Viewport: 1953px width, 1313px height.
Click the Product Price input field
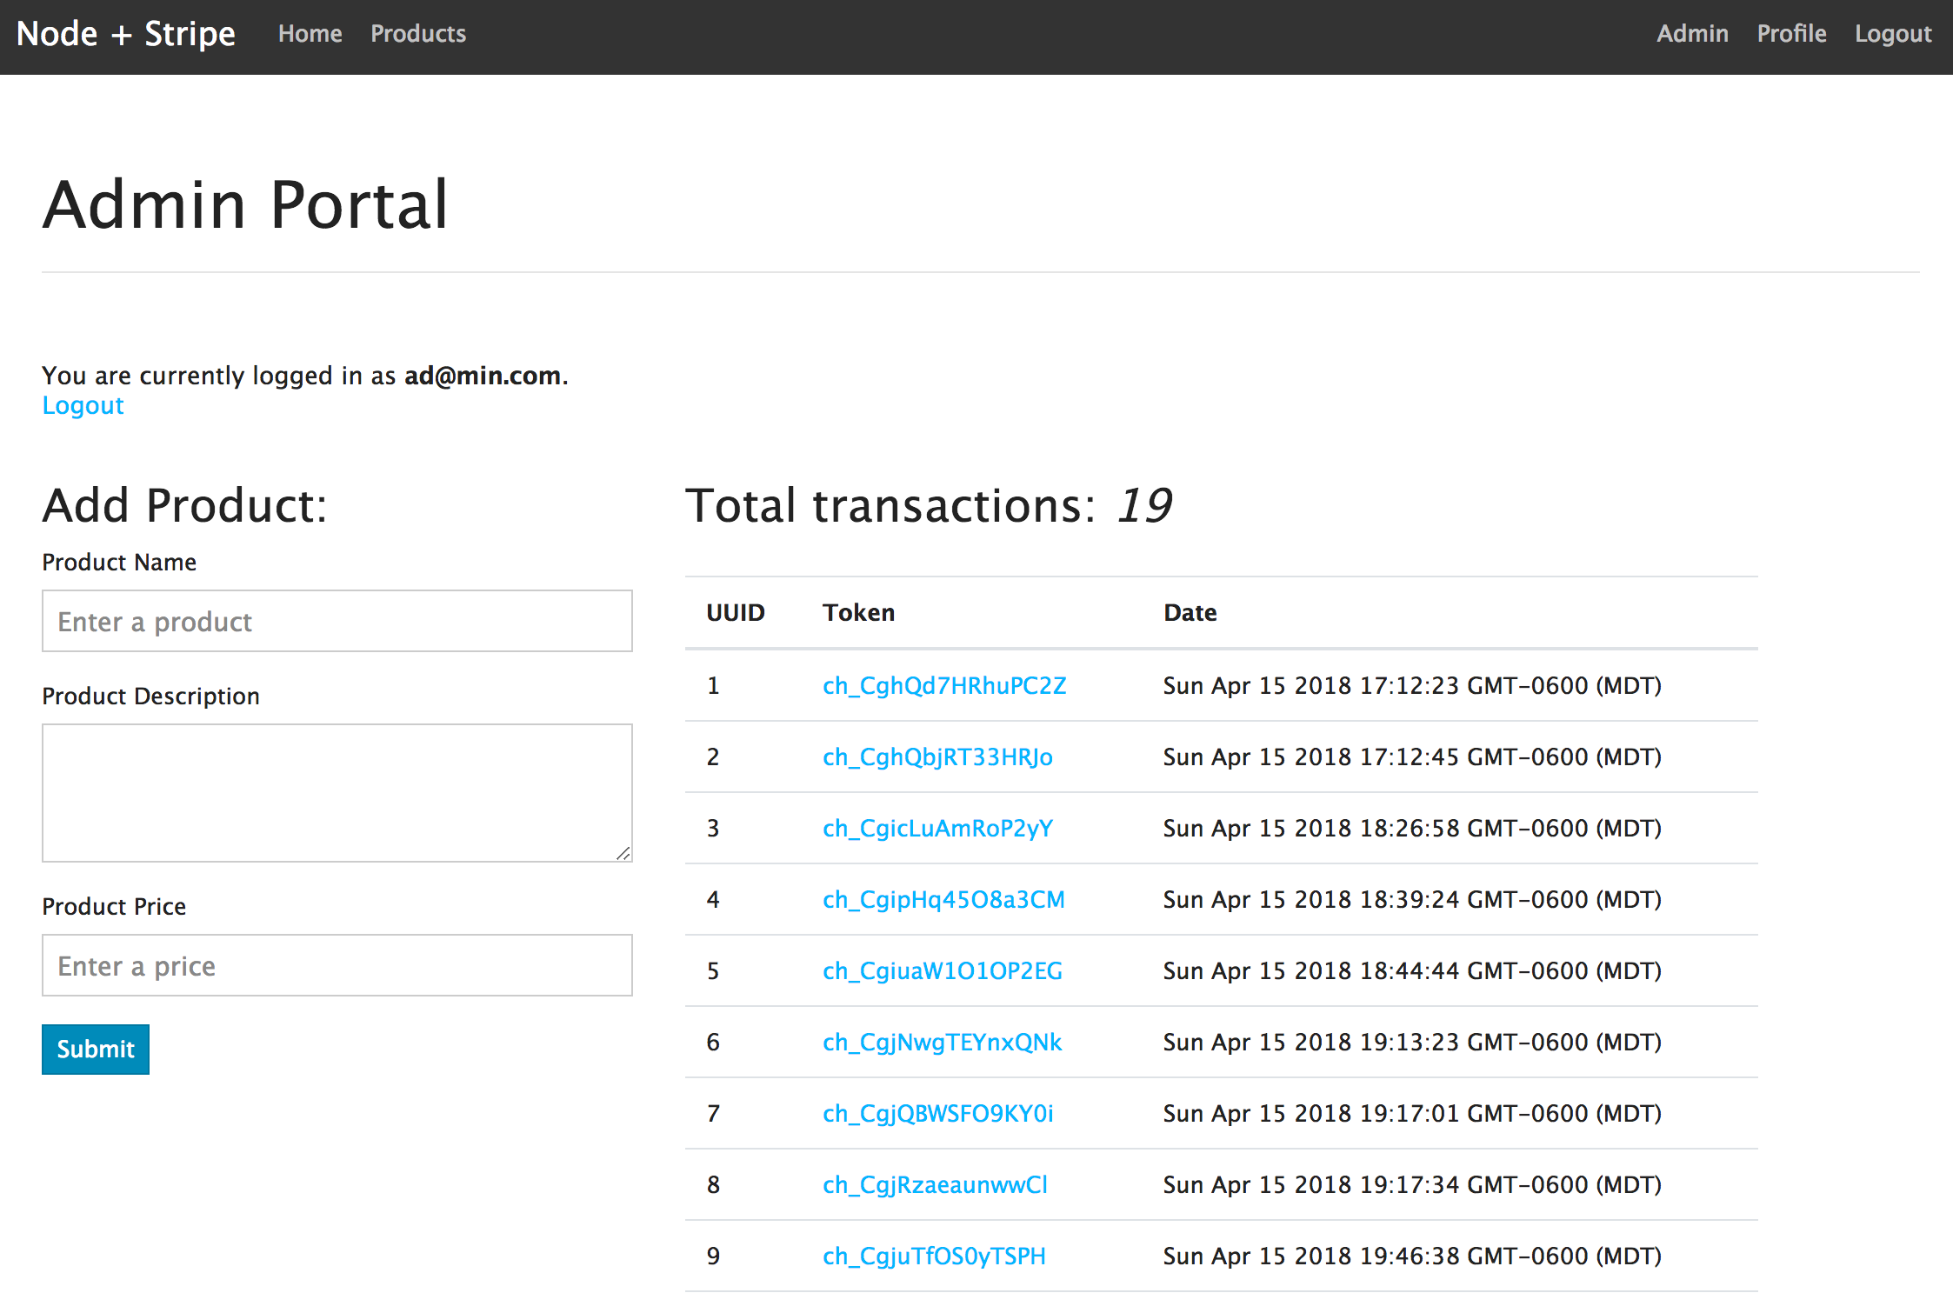tap(337, 966)
